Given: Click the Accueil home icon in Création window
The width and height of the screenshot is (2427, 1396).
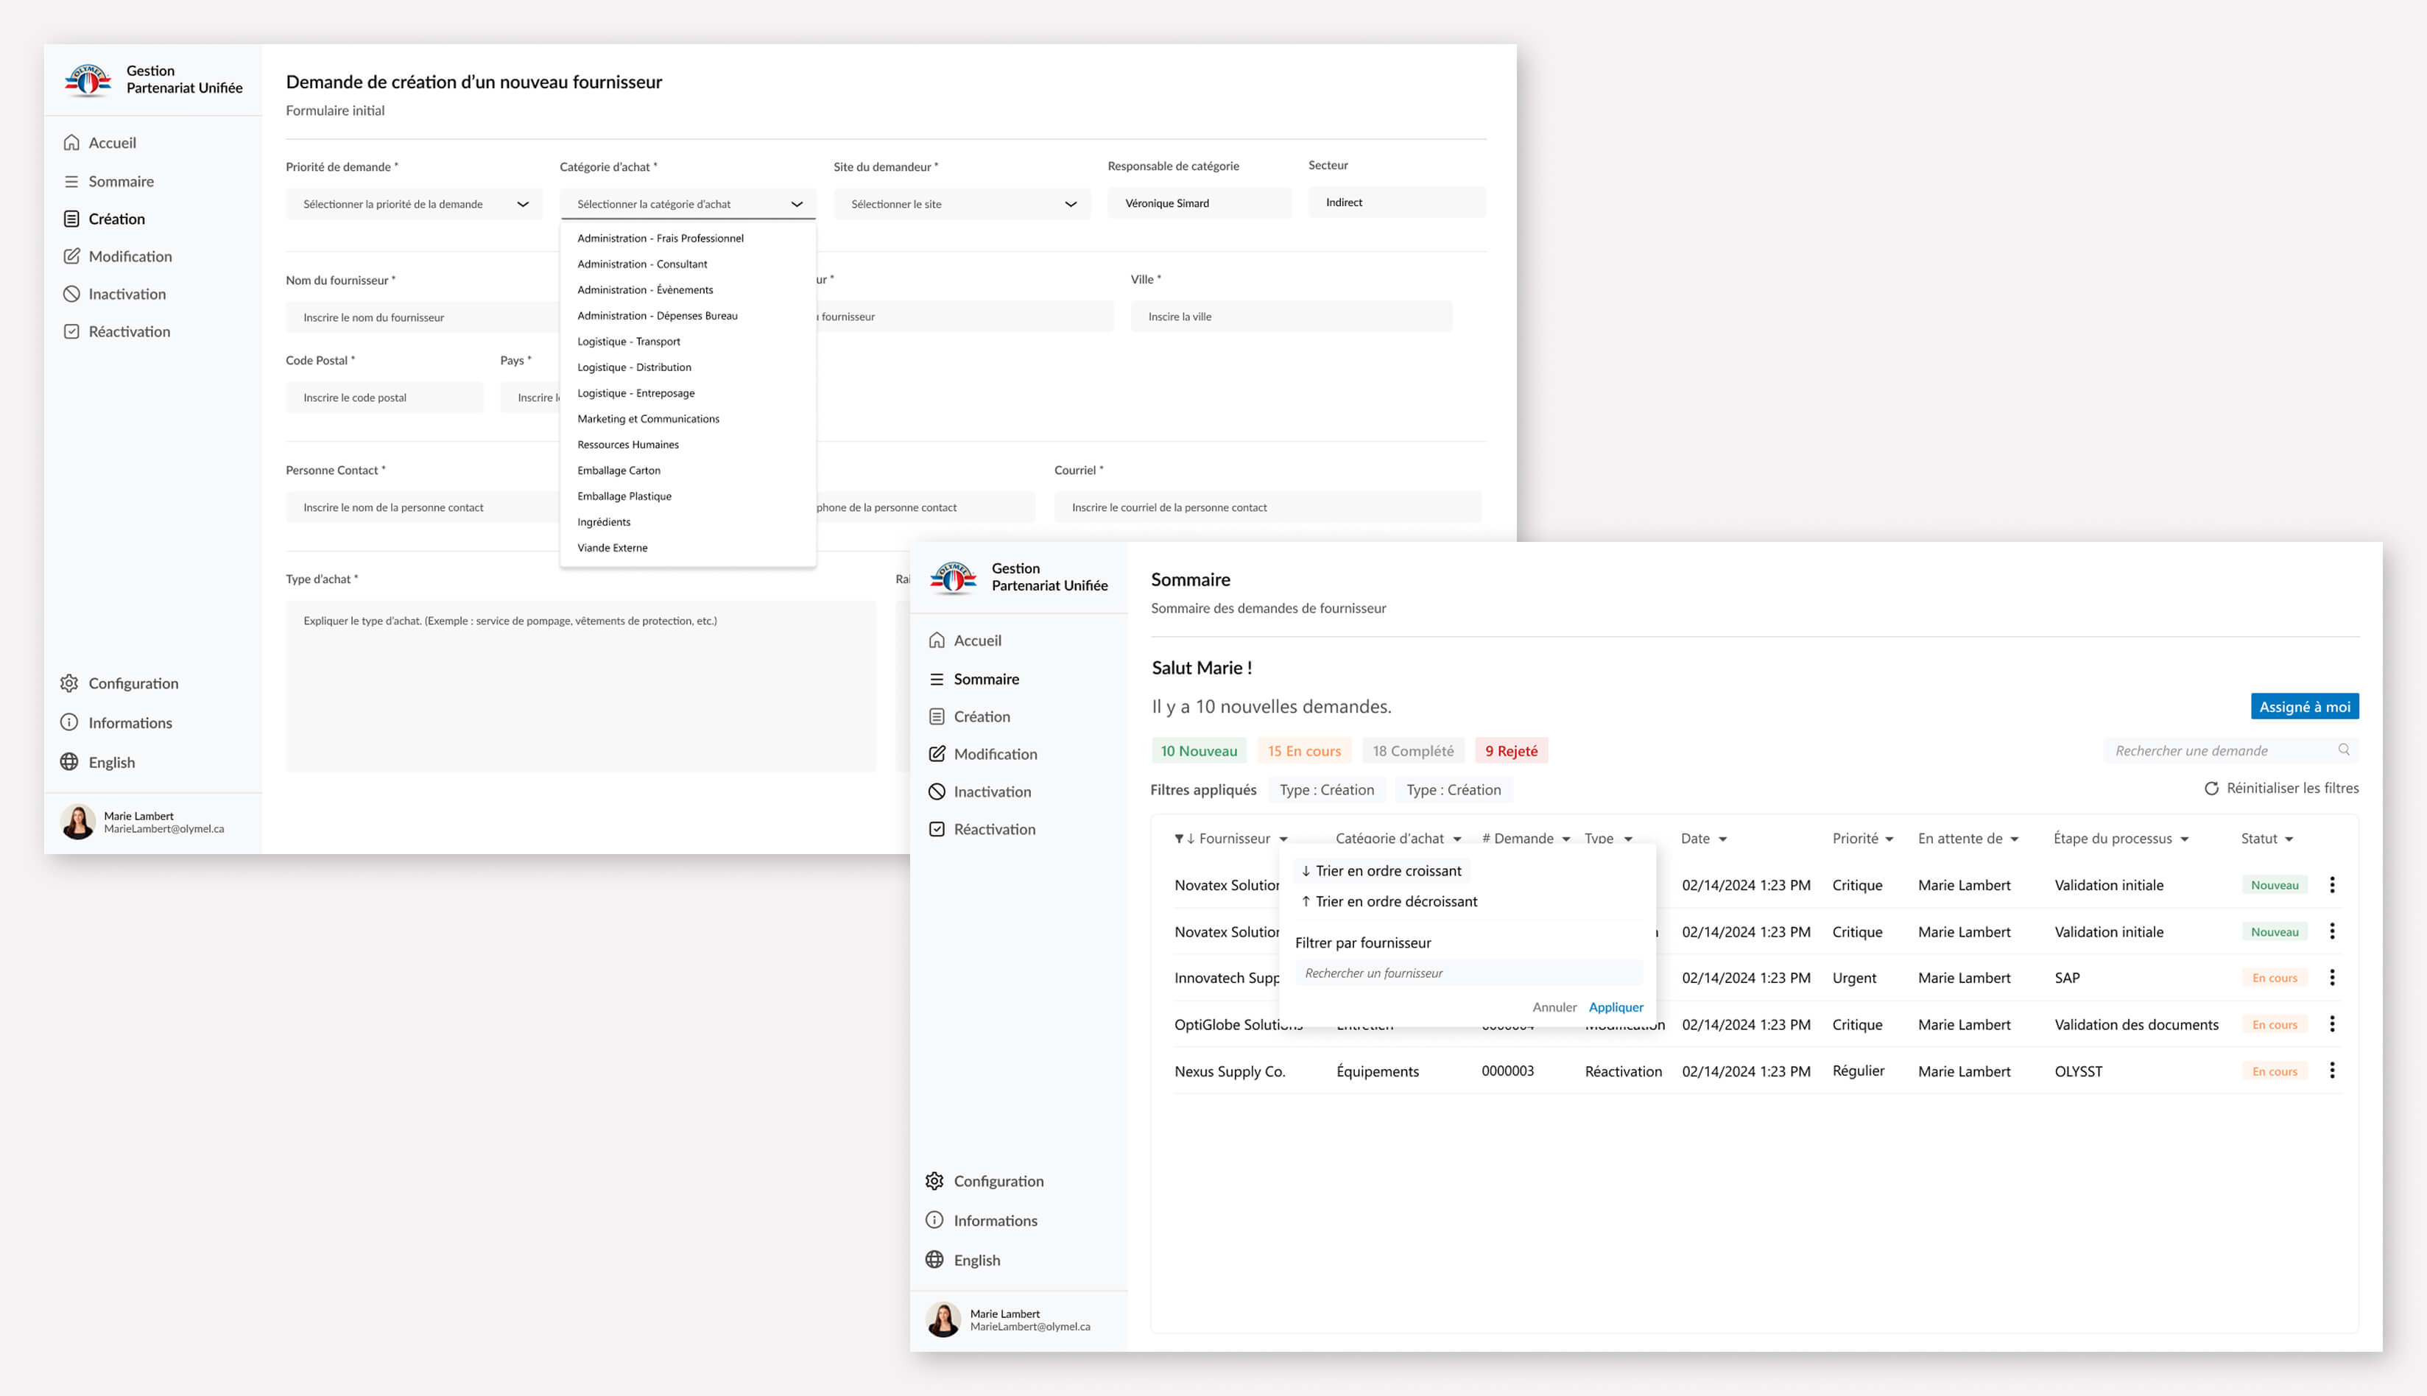Looking at the screenshot, I should [x=71, y=143].
